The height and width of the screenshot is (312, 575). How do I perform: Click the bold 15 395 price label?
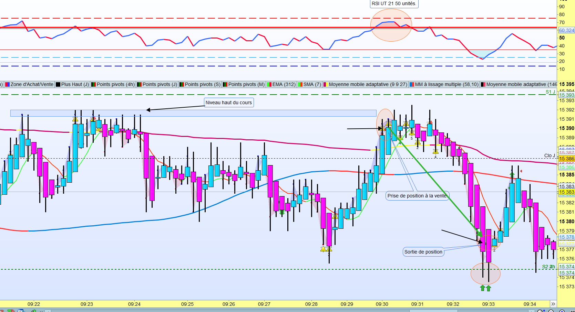tap(567, 84)
